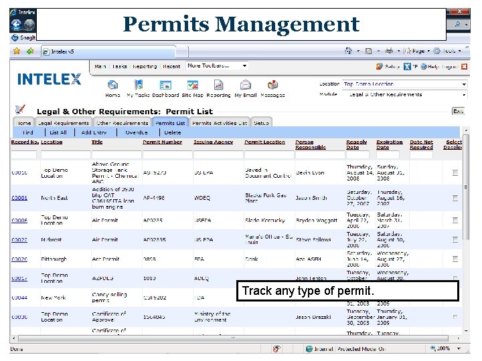Open the zoom 100% dropdown arrow

pos(459,348)
